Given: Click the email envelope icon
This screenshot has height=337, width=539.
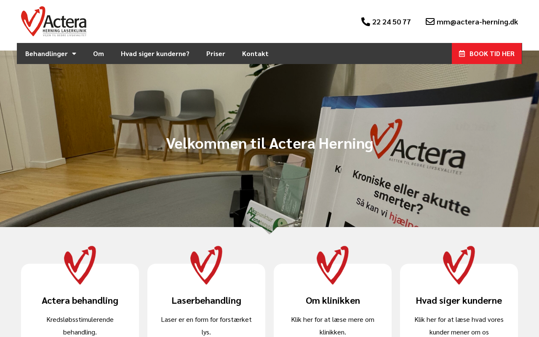Looking at the screenshot, I should pyautogui.click(x=430, y=21).
